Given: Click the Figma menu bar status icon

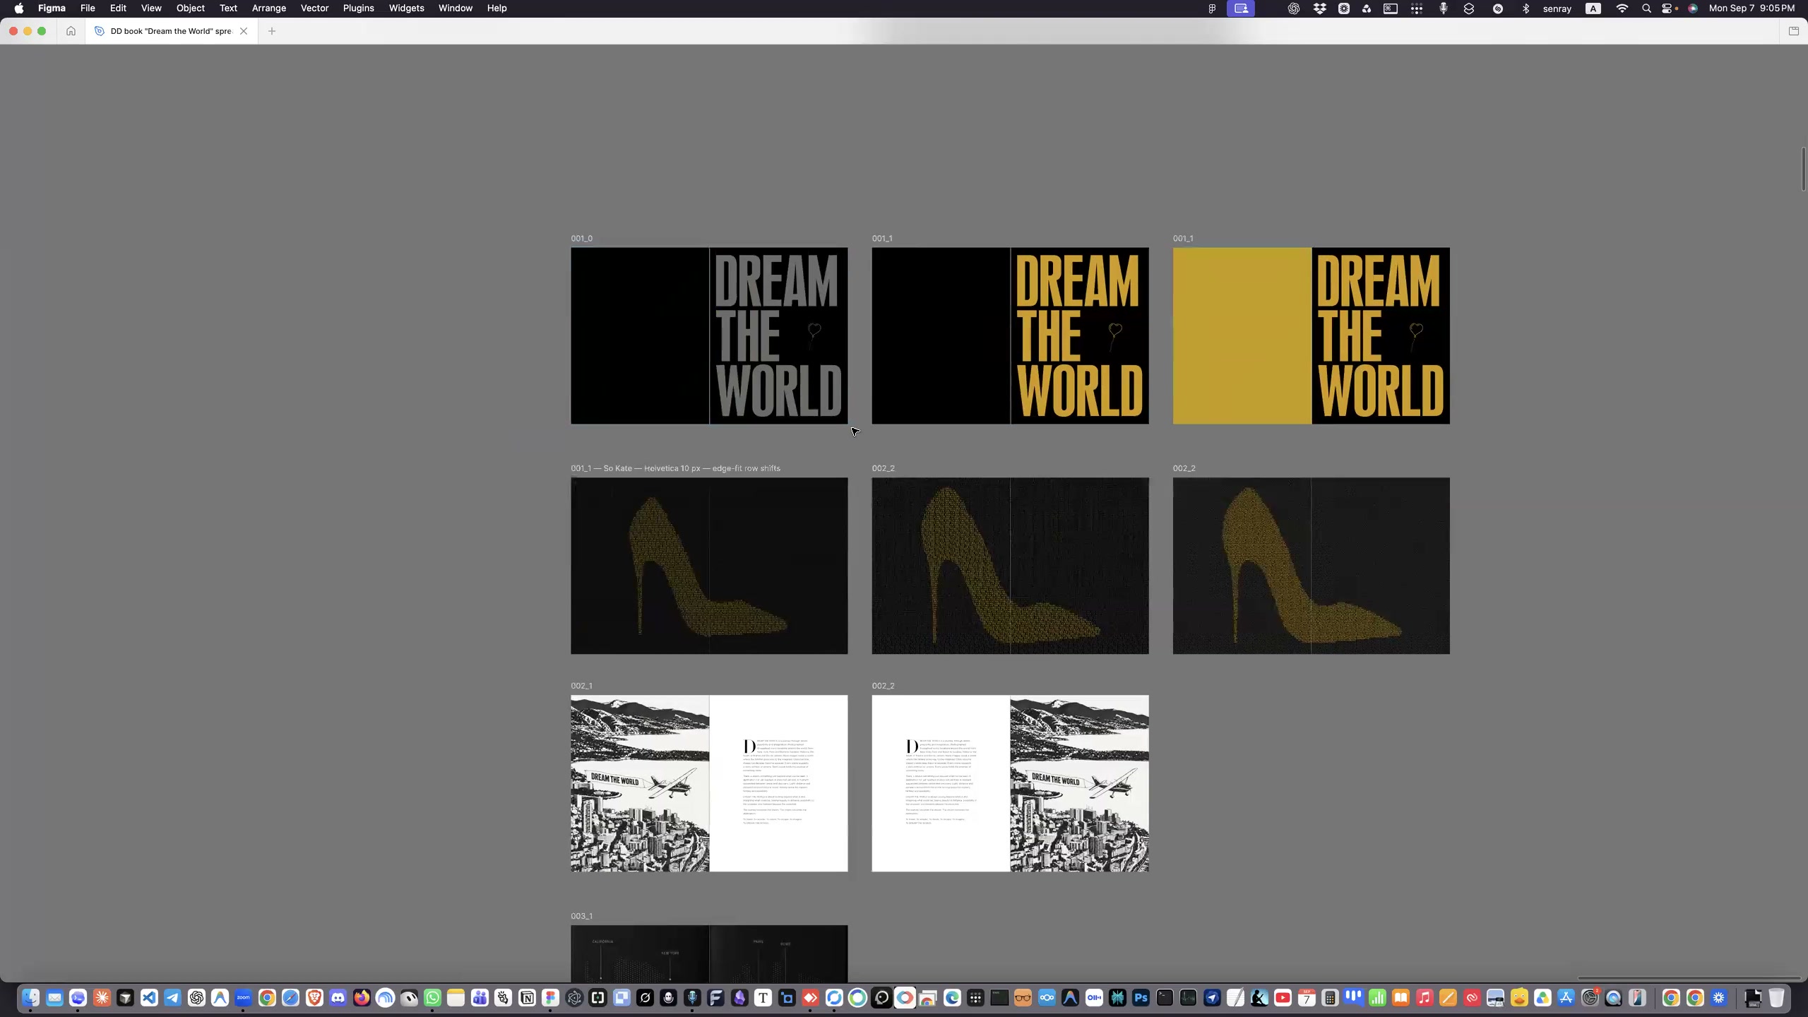Looking at the screenshot, I should point(1212,8).
